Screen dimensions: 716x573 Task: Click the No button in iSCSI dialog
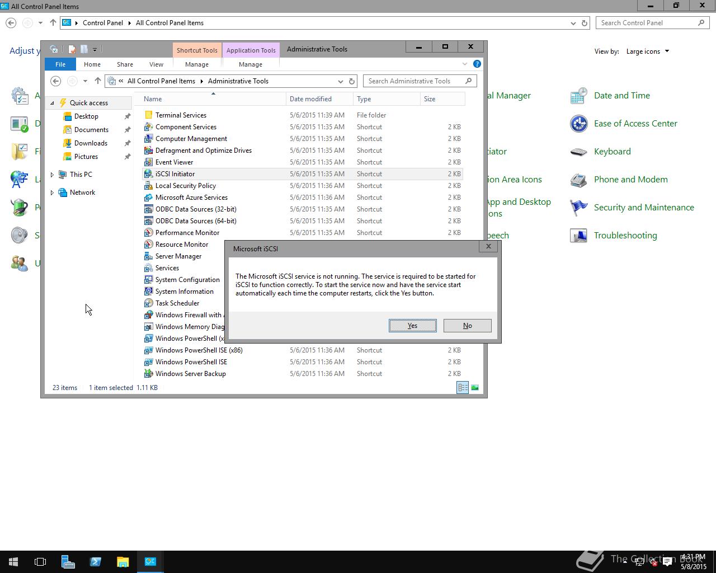pos(467,326)
